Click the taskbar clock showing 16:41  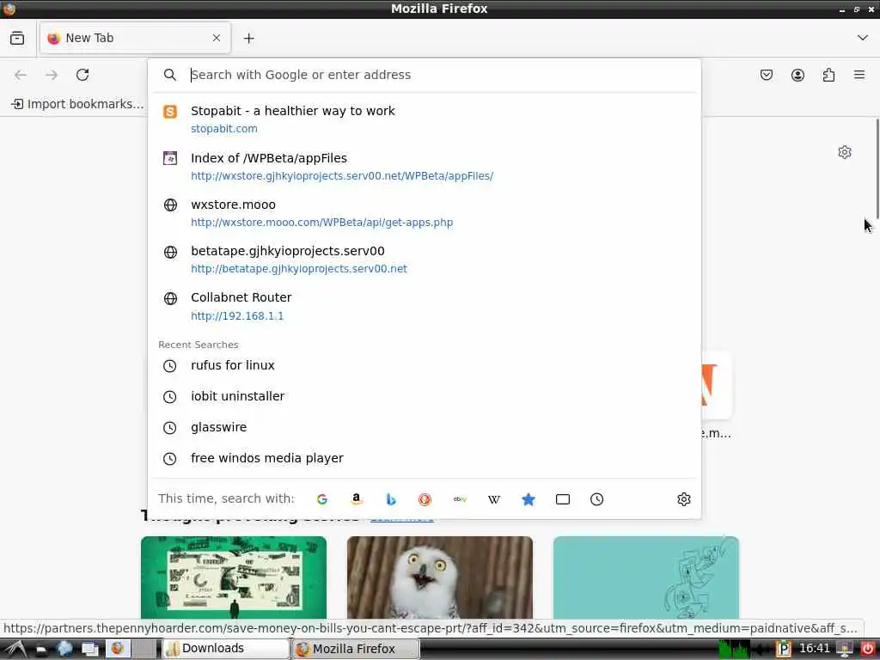814,648
